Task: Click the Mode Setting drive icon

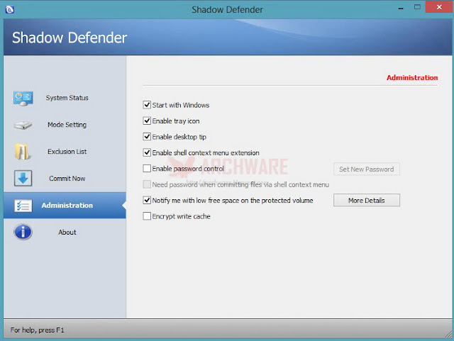Action: [x=23, y=125]
